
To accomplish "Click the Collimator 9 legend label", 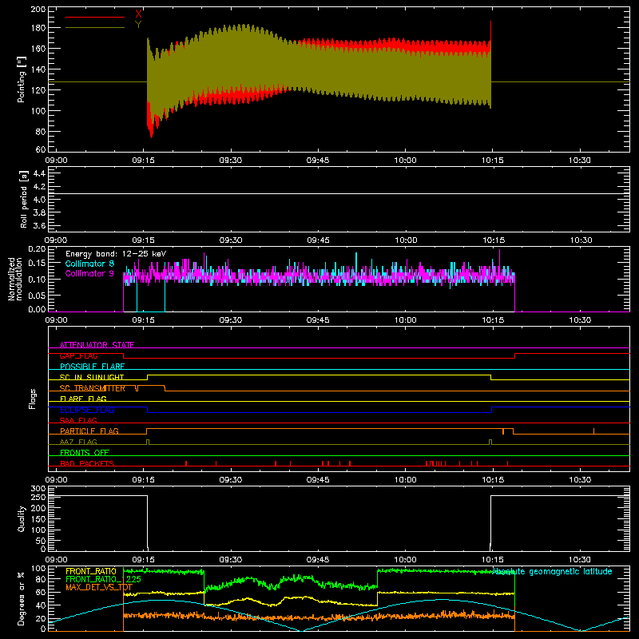I will point(89,273).
